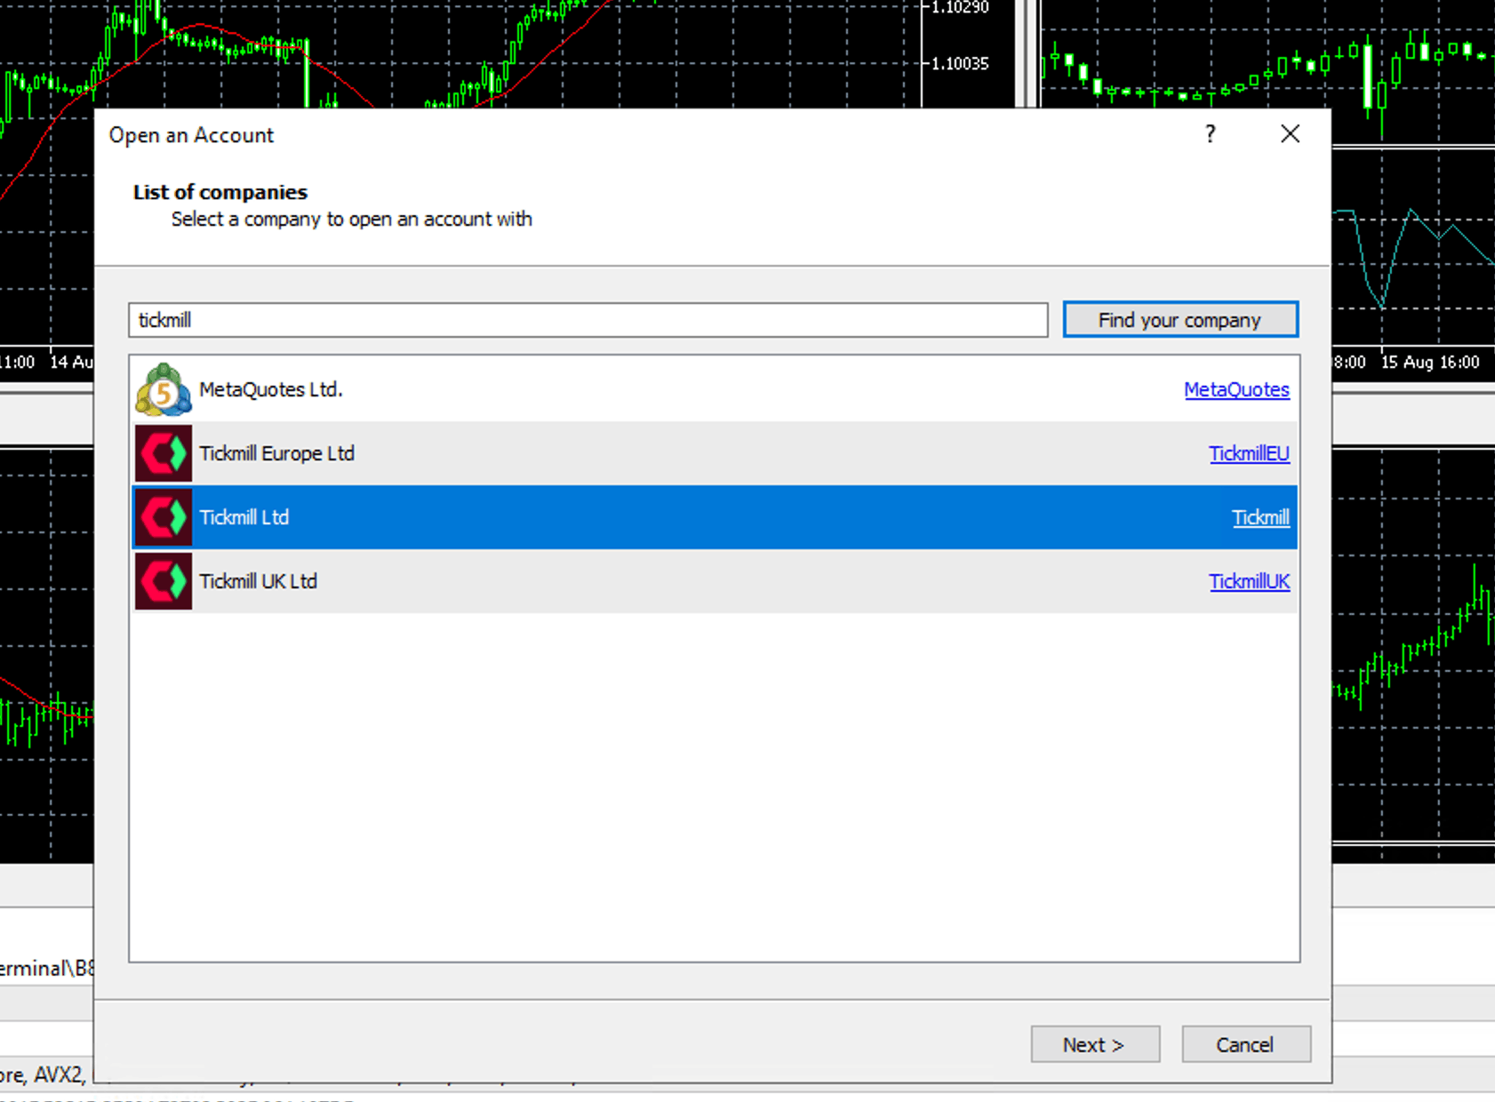Viewport: 1495px width, 1102px height.
Task: Select the Tickmill Europe Ltd row
Action: [x=715, y=453]
